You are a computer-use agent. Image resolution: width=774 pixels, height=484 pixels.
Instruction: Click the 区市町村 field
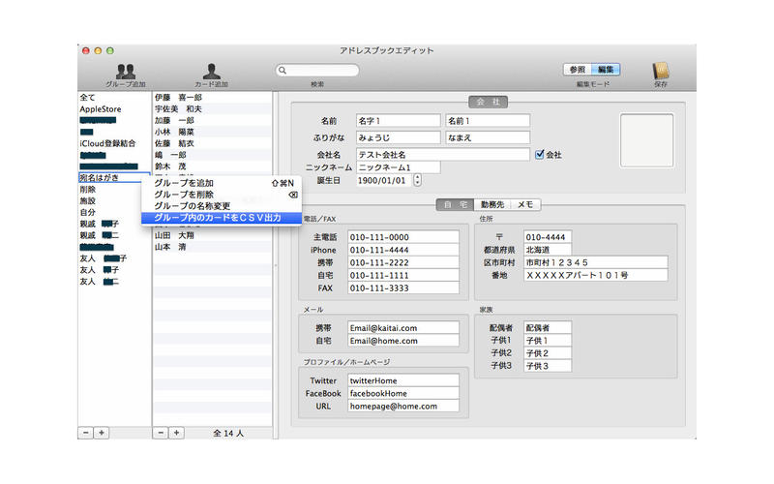596,262
